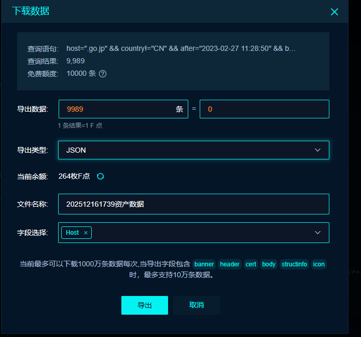
Task: Refresh the current F点 balance
Action: (101, 176)
